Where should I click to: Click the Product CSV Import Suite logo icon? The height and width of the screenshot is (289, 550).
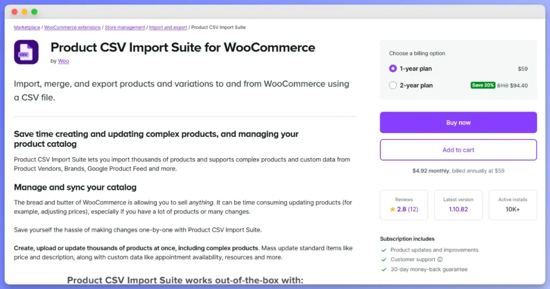26,52
